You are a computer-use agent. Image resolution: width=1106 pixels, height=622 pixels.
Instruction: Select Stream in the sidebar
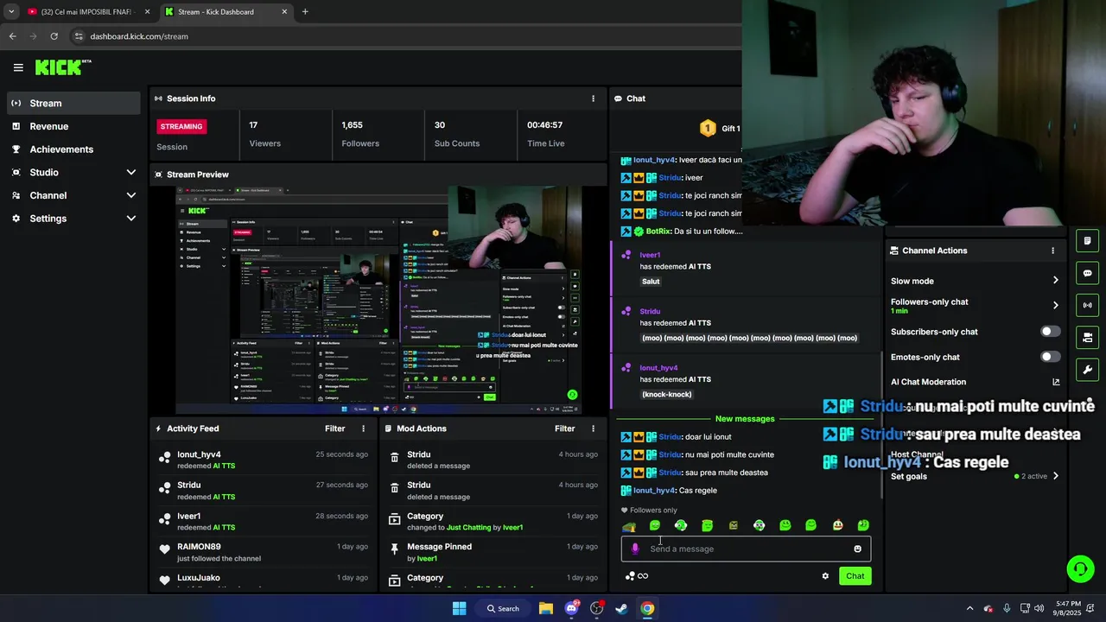tap(73, 103)
